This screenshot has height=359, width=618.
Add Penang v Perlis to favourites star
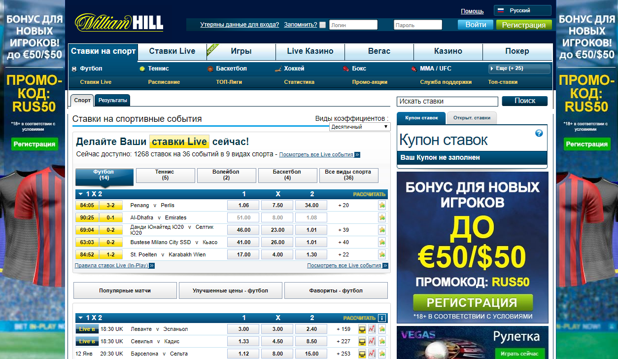click(382, 205)
